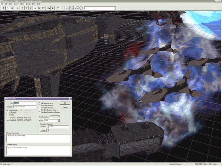Click the Max Respawns spinner arrows
222x166 pixels.
pos(59,117)
